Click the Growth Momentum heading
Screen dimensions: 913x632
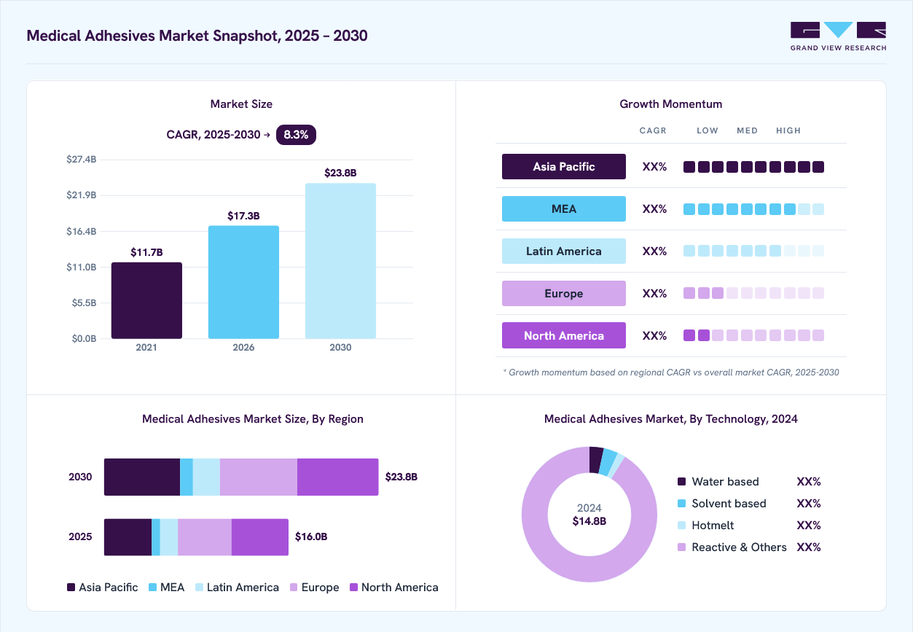[671, 104]
